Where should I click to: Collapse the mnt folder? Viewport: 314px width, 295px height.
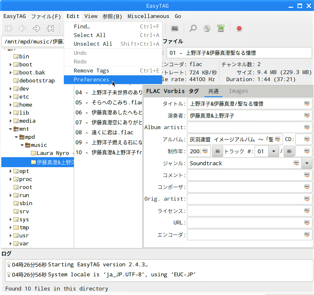10,129
